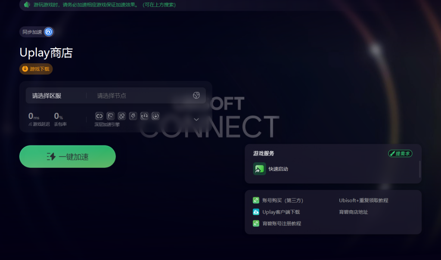441x260 pixels.
Task: Open the 快速启动 quick launch icon
Action: point(259,169)
